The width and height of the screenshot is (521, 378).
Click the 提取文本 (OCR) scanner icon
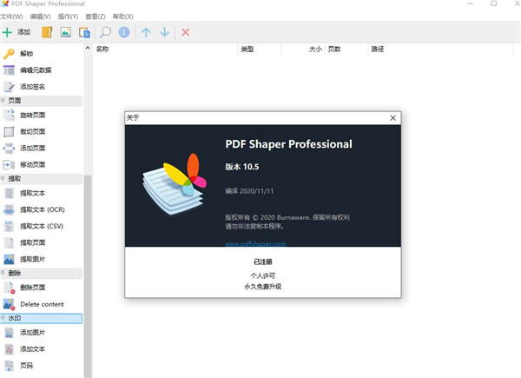(9, 209)
